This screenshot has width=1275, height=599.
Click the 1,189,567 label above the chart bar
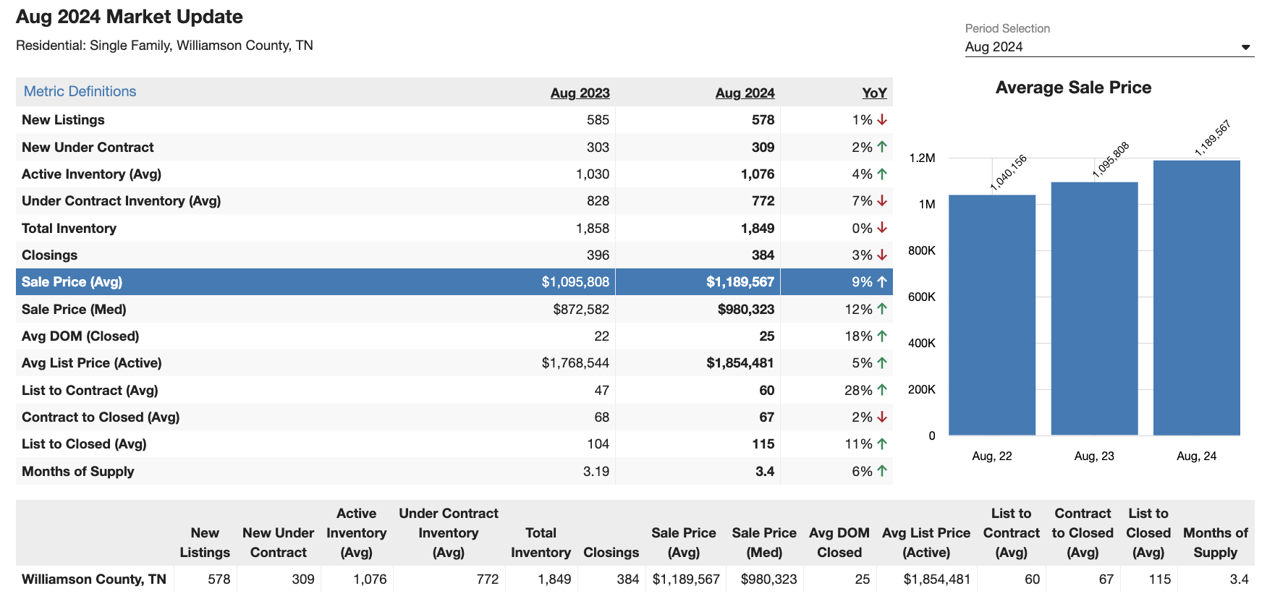(1212, 138)
